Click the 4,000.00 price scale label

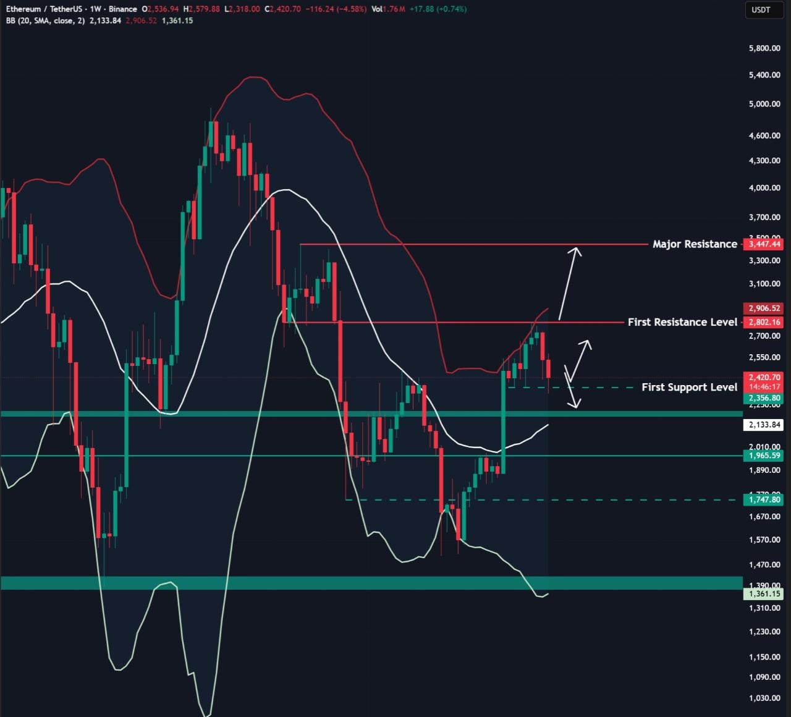coord(764,188)
